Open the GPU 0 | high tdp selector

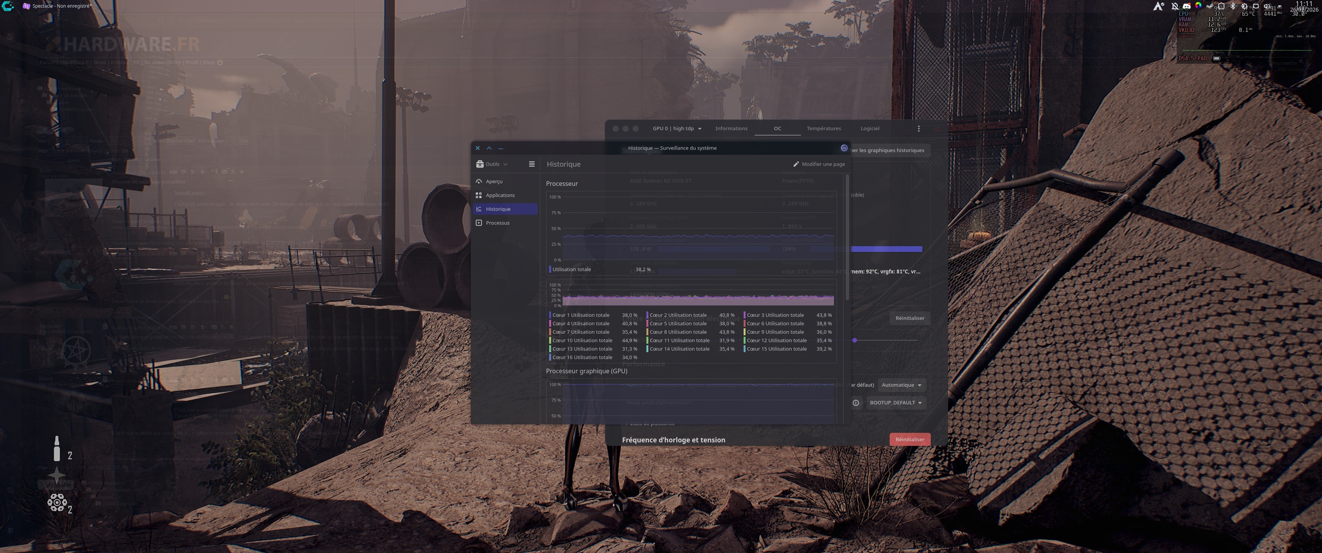pyautogui.click(x=677, y=129)
